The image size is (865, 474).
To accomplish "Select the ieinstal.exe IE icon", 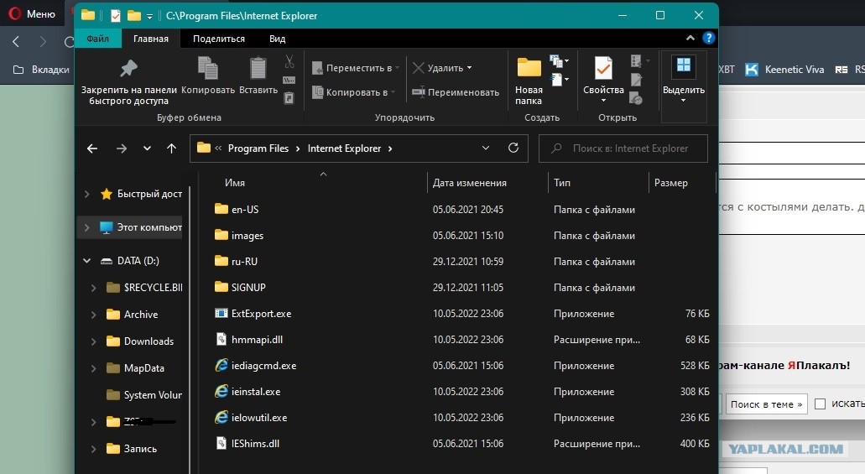I will 221,391.
